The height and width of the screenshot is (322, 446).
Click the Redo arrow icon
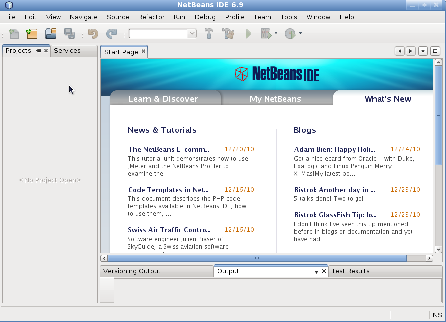(111, 34)
